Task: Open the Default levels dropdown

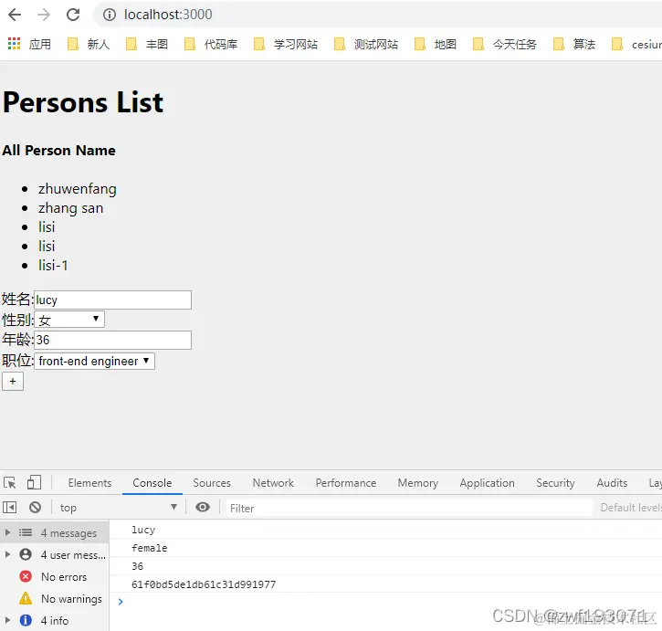Action: pos(631,507)
